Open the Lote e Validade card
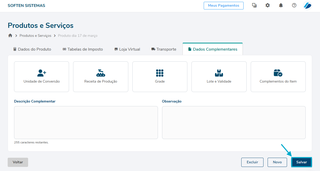320x171 pixels. click(x=219, y=76)
